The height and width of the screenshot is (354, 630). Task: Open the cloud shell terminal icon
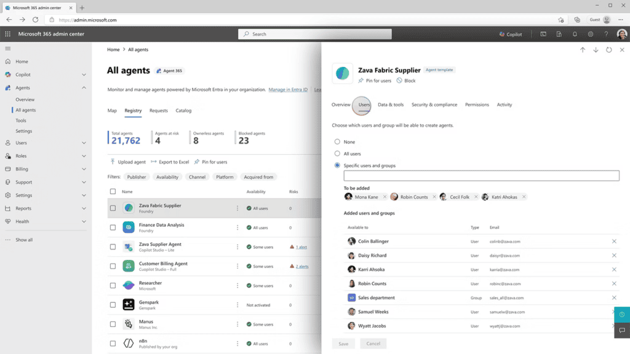[x=543, y=34]
